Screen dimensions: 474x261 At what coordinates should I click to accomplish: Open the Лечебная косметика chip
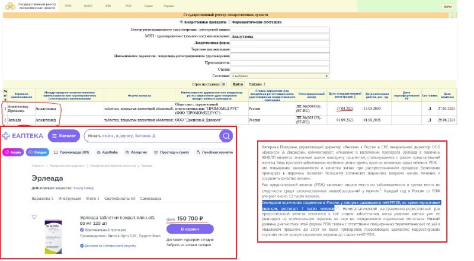(x=214, y=152)
